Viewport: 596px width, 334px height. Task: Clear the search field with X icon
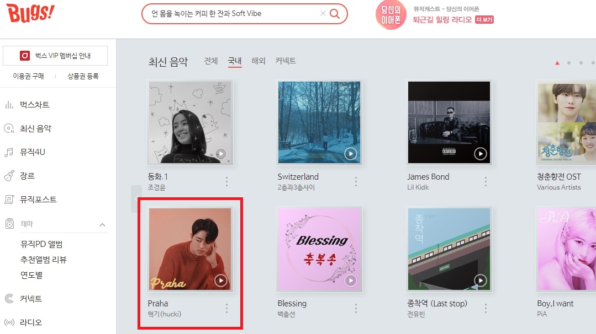pos(323,13)
